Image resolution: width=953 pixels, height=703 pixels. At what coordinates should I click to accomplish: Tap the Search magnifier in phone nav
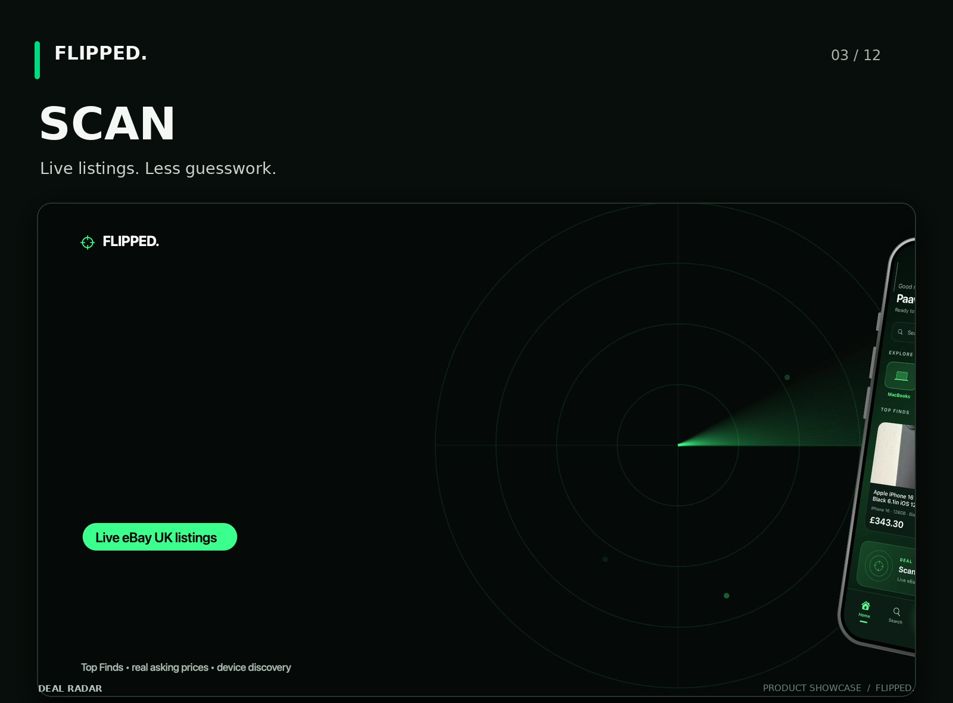896,612
